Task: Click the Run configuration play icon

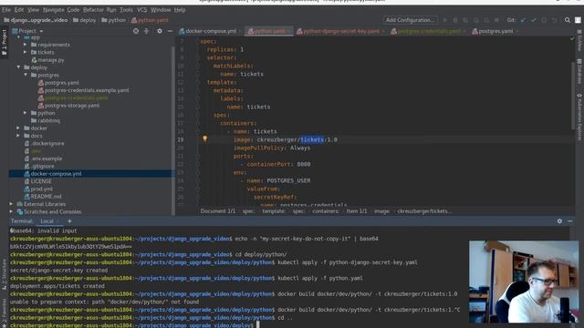Action: 445,20
